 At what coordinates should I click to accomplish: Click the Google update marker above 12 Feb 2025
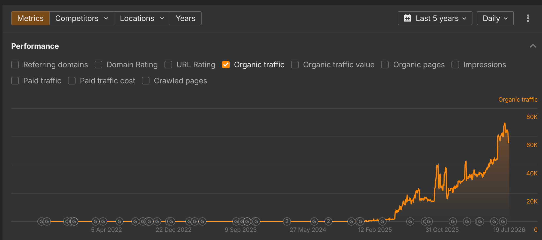click(382, 221)
